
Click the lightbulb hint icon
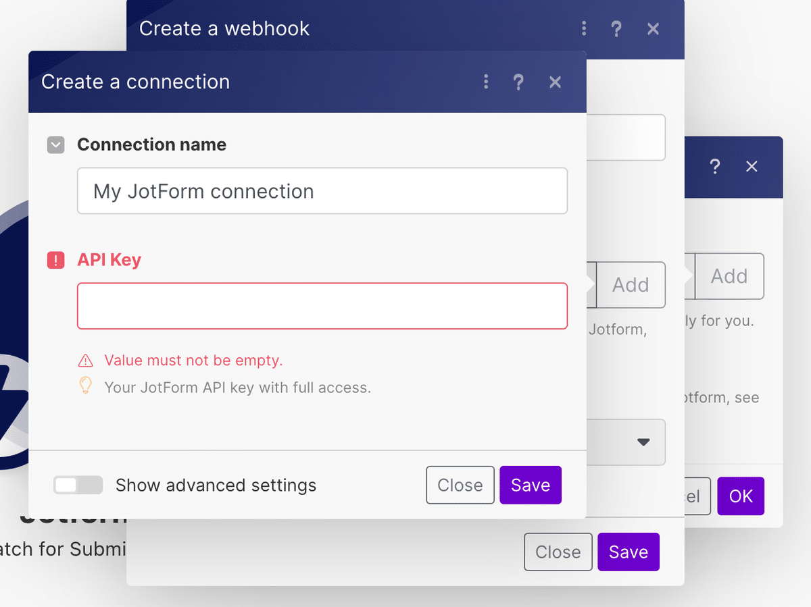(85, 386)
